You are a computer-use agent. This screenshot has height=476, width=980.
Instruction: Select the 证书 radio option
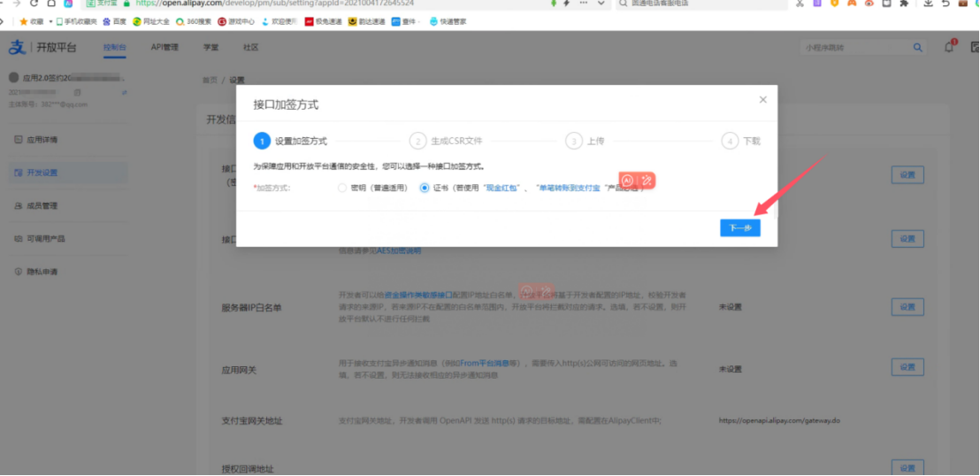pos(425,188)
